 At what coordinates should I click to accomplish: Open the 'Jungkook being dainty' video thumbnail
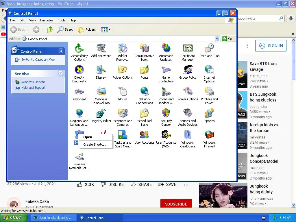point(223,195)
